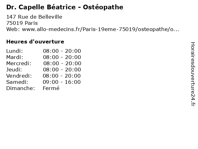Click Samedi's 09:00 - 16:00 hours
198x149 pixels.
[x=62, y=82]
